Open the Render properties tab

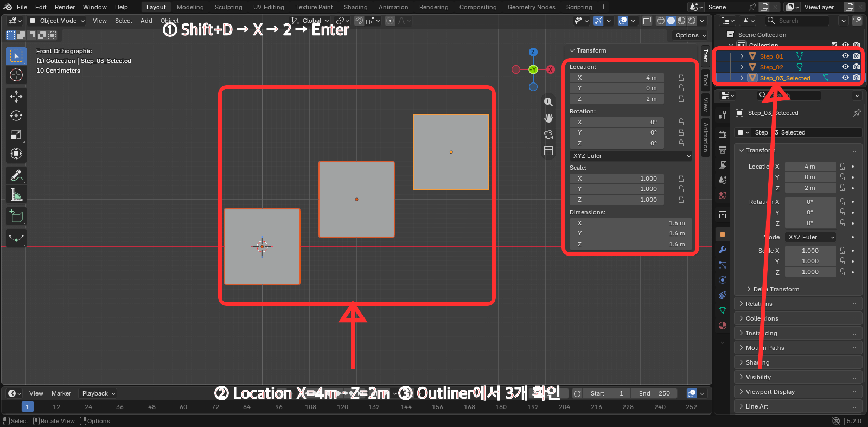tap(723, 134)
